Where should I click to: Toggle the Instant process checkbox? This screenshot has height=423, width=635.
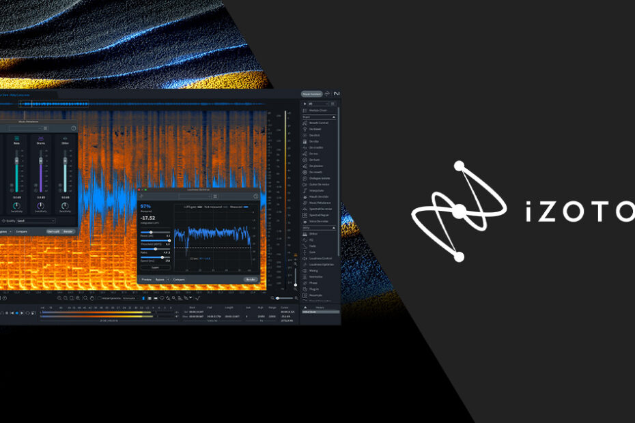[99, 298]
